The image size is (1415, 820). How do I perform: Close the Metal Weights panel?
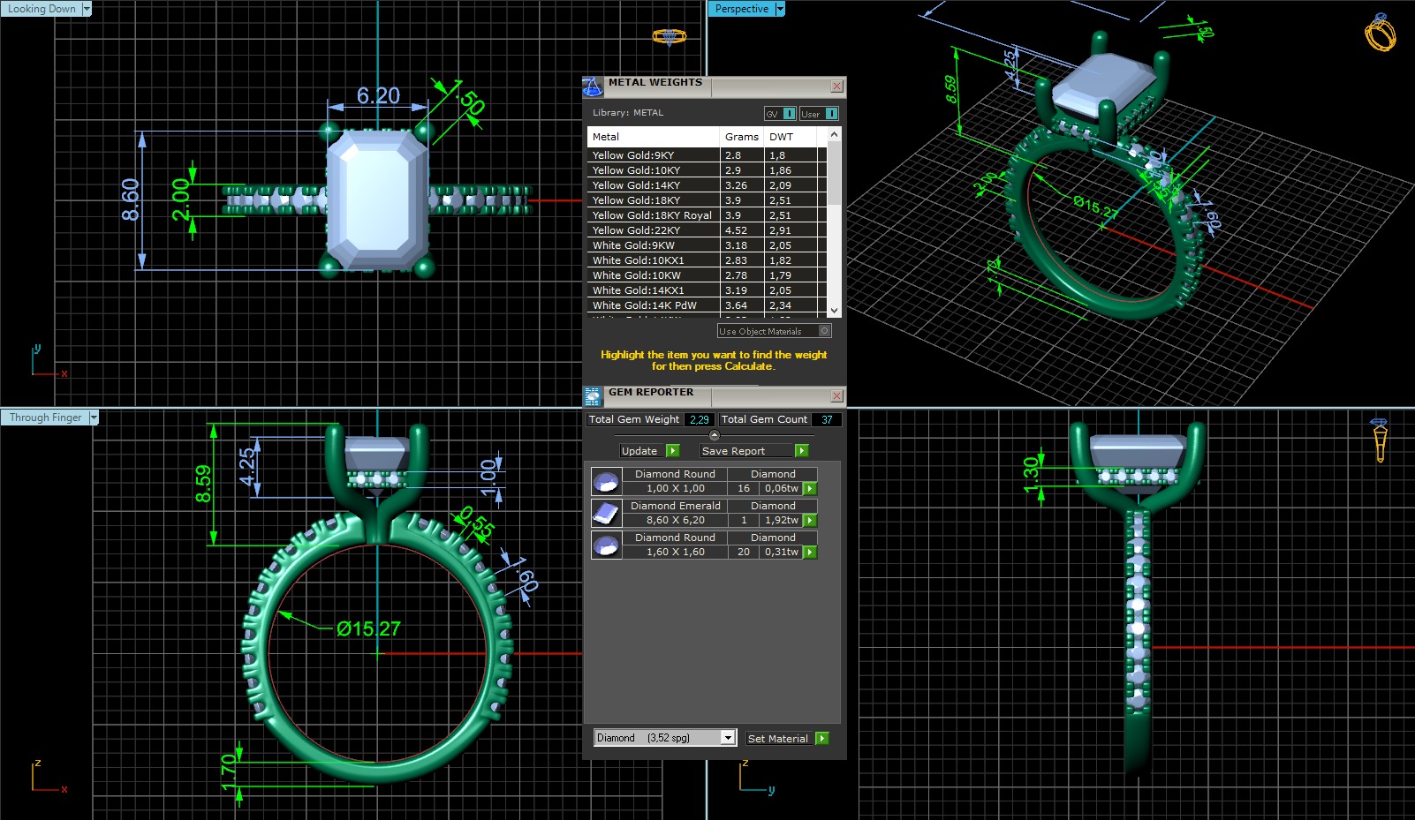point(836,87)
